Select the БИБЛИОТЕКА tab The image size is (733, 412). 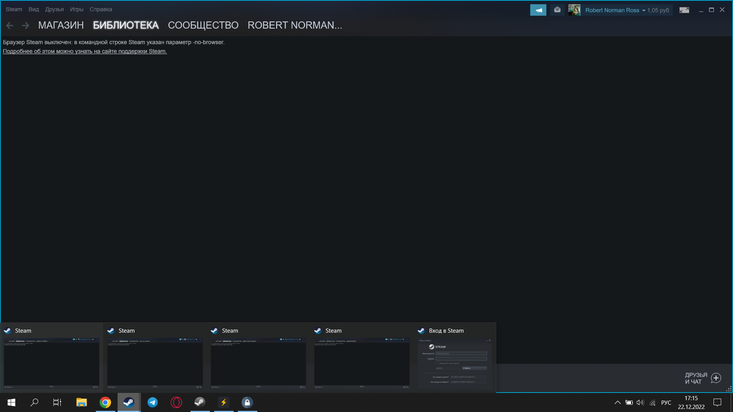point(126,25)
